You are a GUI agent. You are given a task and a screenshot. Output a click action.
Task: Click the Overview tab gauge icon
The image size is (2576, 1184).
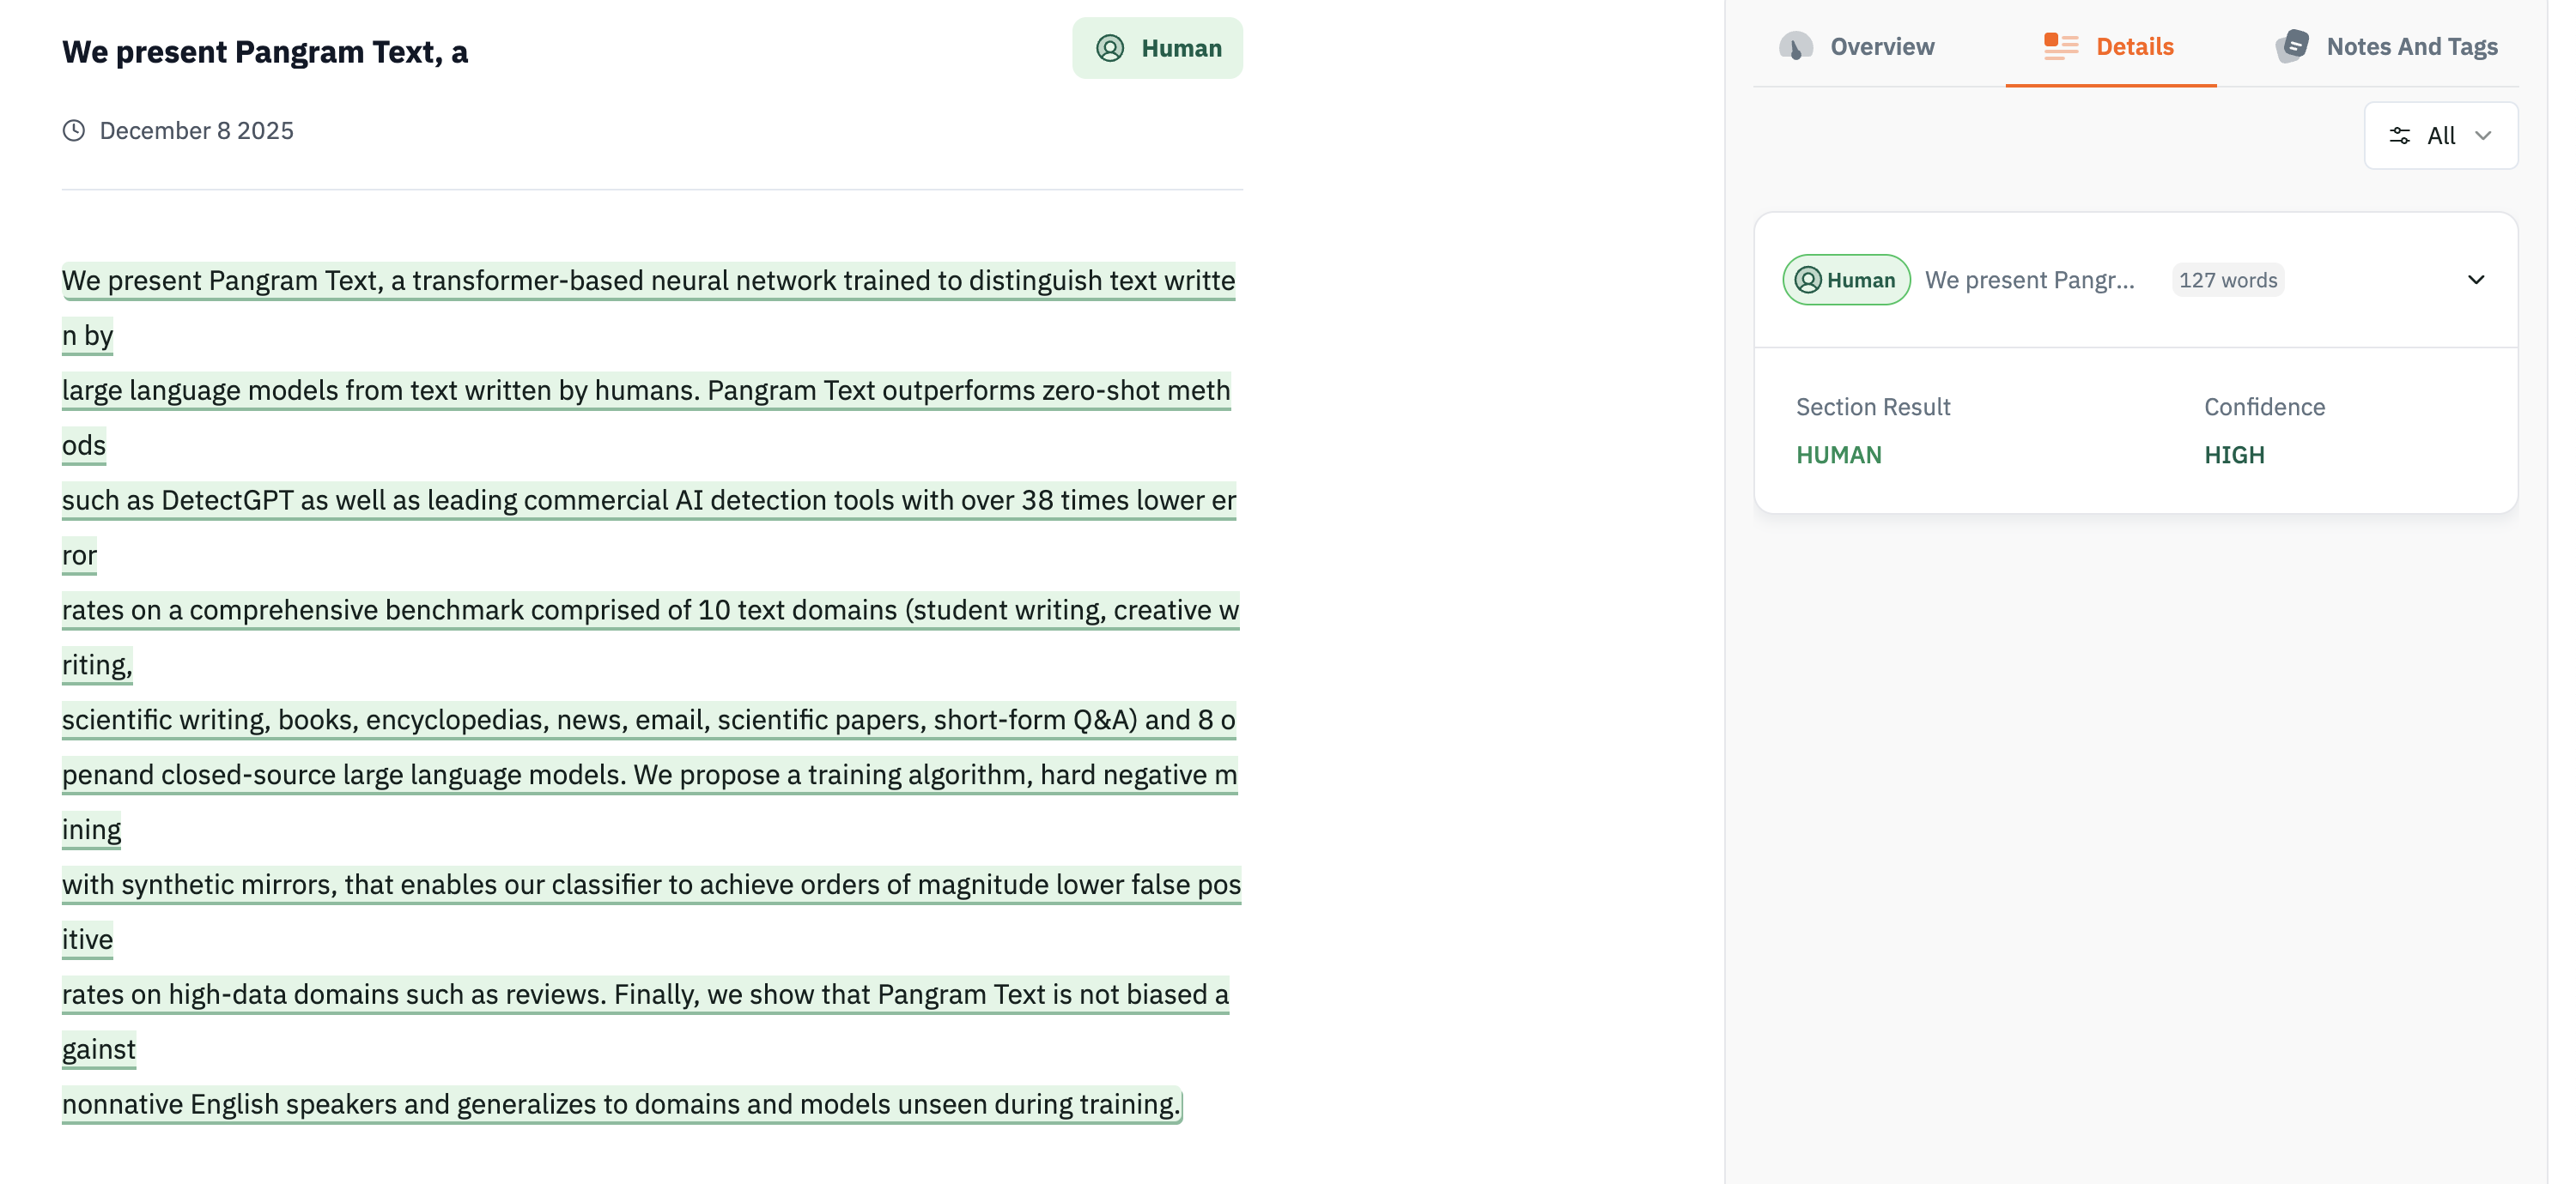point(1796,47)
